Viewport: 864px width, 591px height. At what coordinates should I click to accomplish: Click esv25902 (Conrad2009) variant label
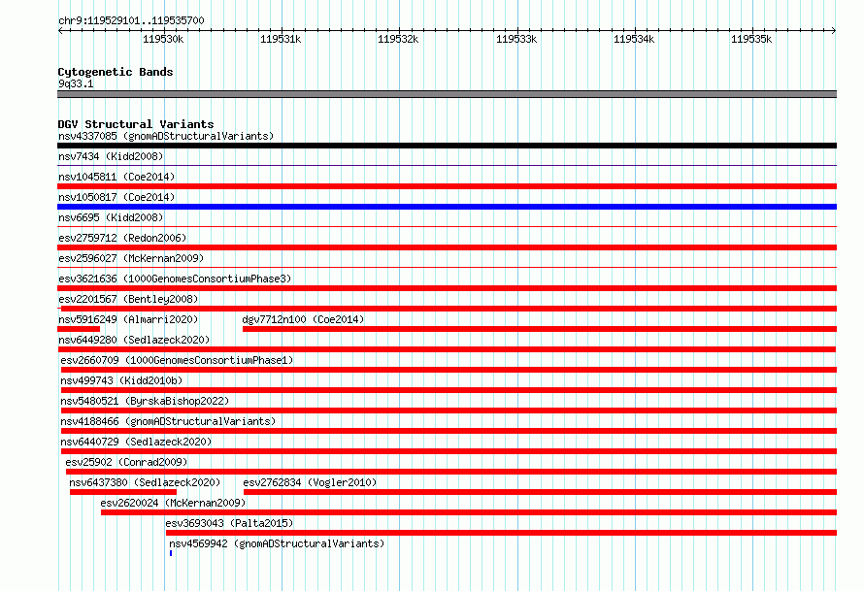point(126,462)
